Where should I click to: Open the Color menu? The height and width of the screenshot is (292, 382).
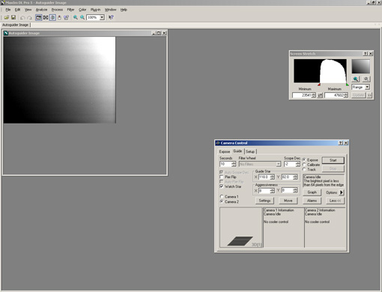click(x=82, y=10)
